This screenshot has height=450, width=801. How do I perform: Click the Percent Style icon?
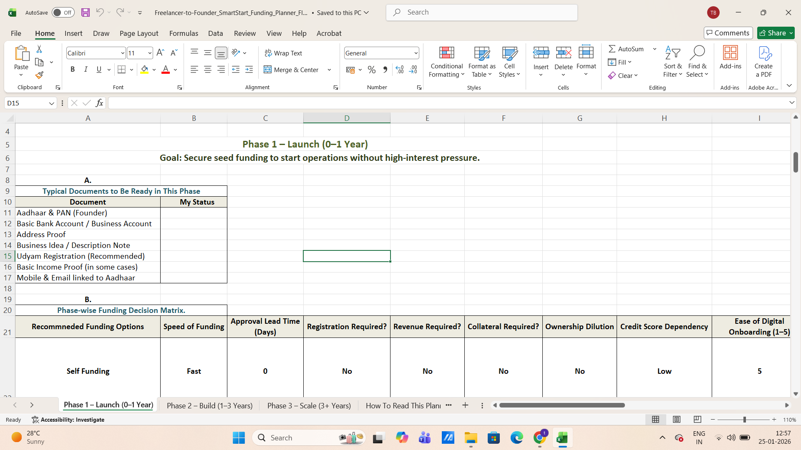tap(371, 70)
